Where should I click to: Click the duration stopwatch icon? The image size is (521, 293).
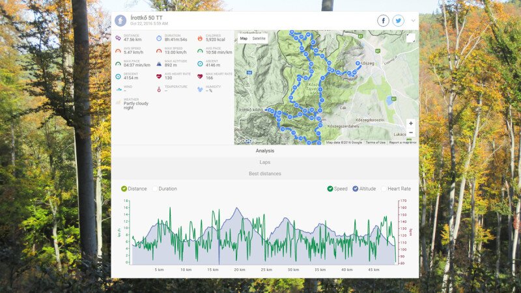[x=159, y=38]
